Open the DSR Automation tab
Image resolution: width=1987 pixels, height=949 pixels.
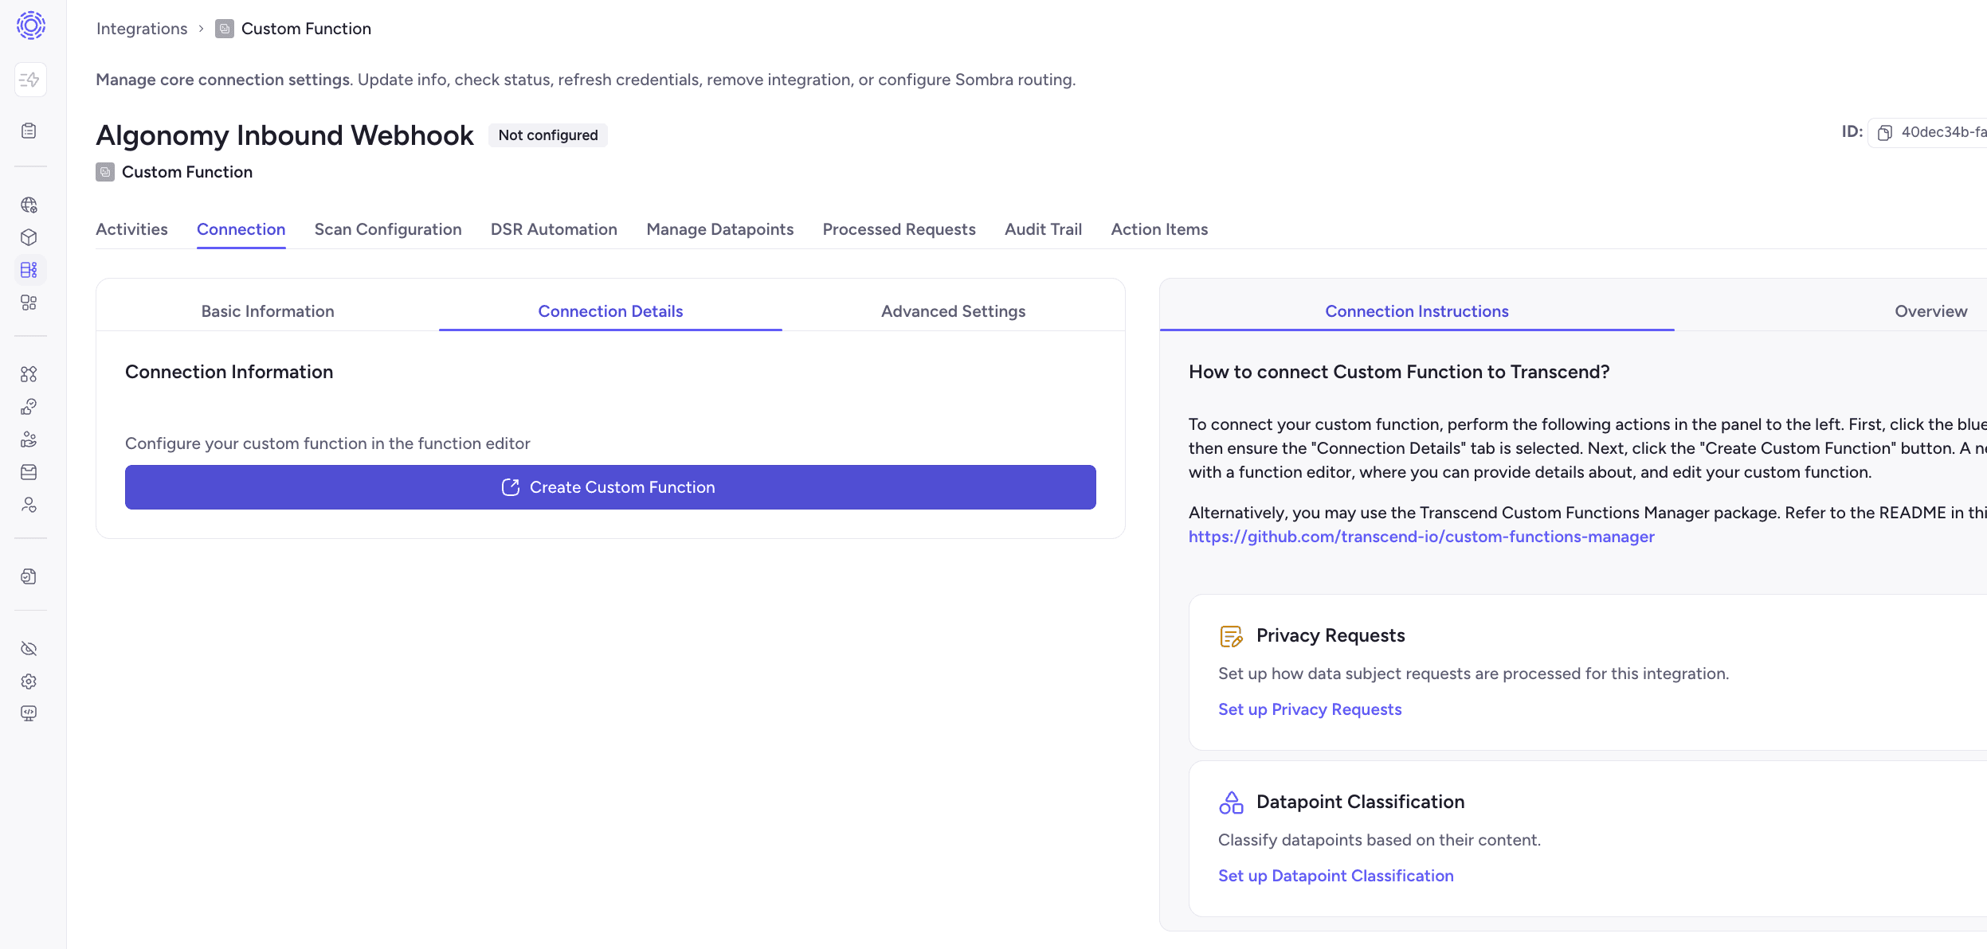(554, 229)
